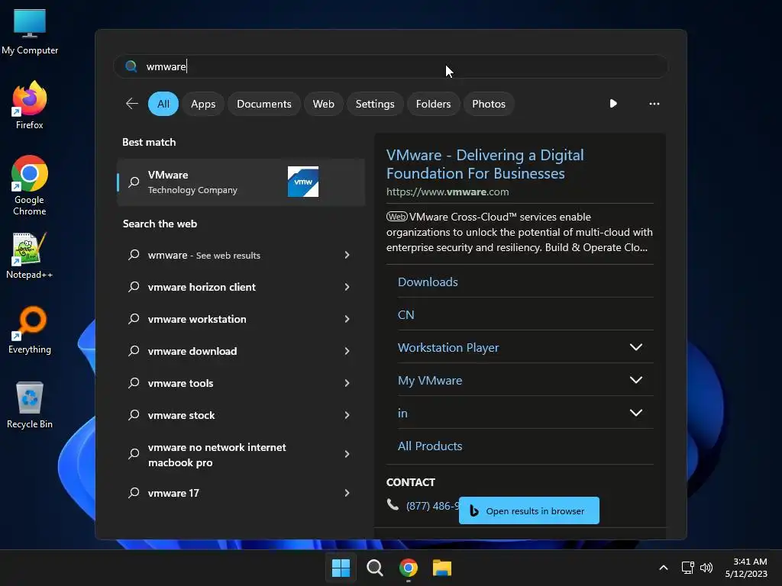Open Firefox desktop shortcut
This screenshot has width=782, height=586.
pos(30,105)
